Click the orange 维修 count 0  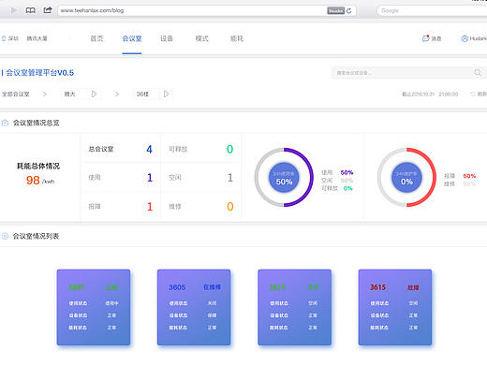(x=230, y=206)
